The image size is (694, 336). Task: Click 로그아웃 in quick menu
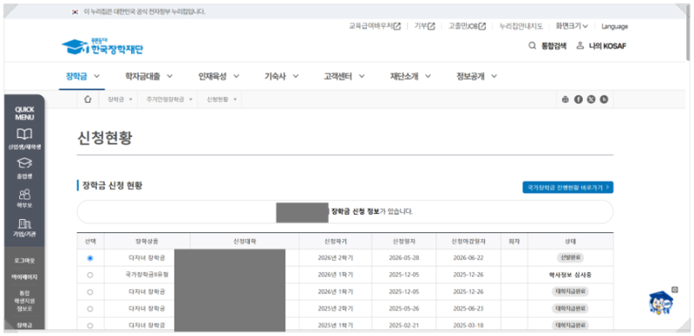[x=24, y=261]
